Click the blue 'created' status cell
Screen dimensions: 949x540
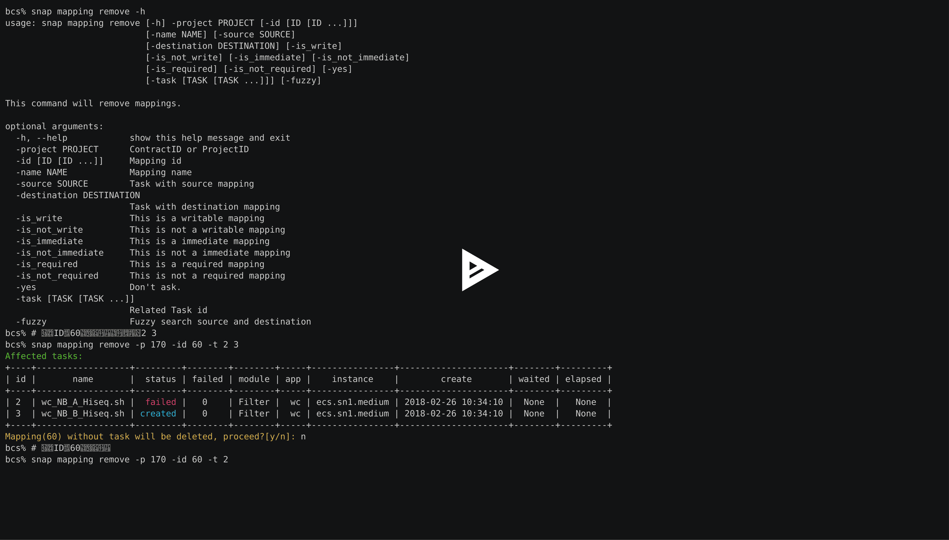(x=158, y=414)
